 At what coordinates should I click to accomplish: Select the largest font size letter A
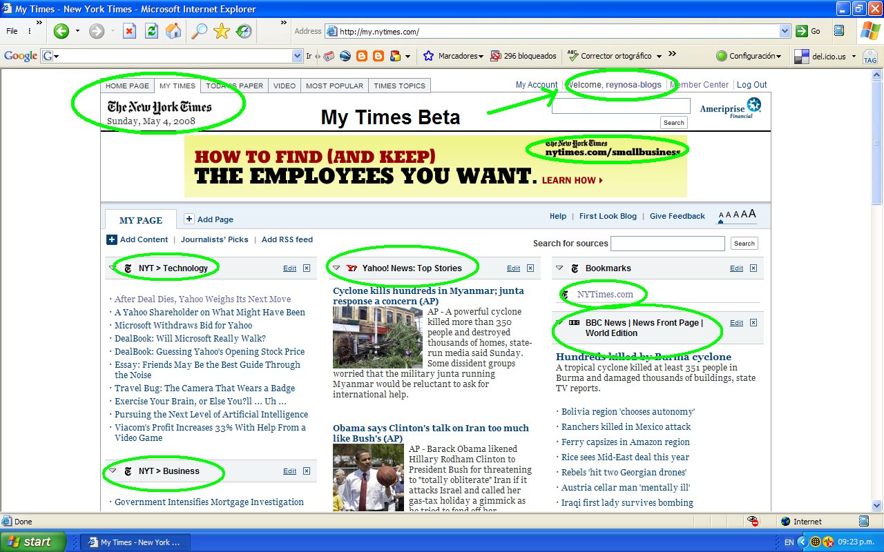tap(752, 214)
